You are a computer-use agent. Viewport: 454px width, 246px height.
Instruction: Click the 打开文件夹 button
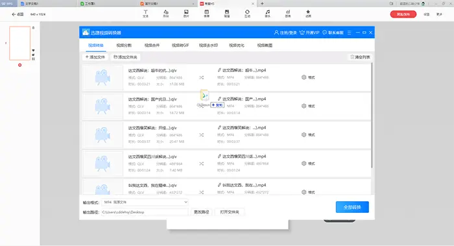coord(230,212)
